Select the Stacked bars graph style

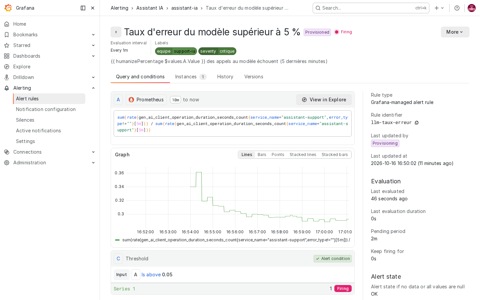click(335, 155)
